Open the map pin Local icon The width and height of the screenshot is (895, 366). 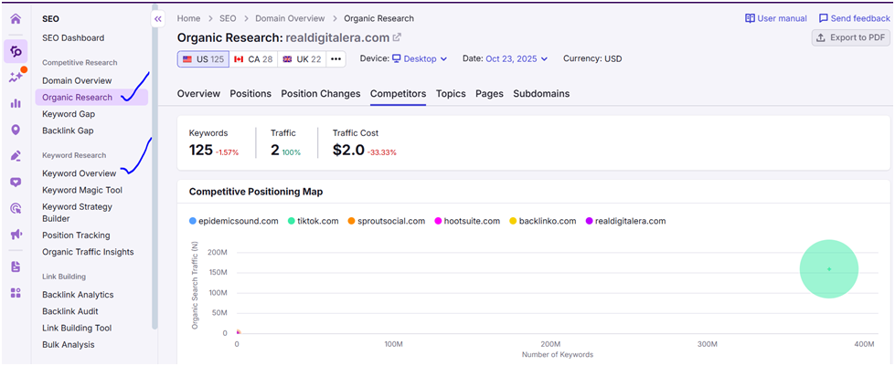pos(15,130)
